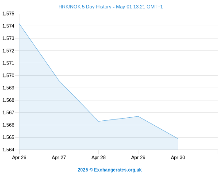Select the Apr 29 axis label
Screen dimensions: 219x177
(x=138, y=158)
